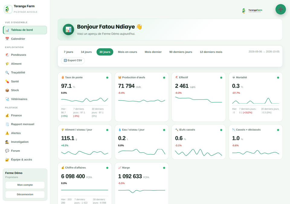Click the Pondeuses chicken icon
The image size is (290, 204).
[7, 55]
